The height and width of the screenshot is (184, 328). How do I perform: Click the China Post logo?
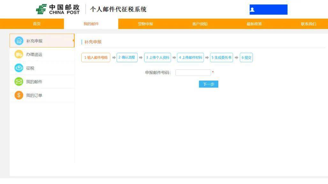[58, 9]
